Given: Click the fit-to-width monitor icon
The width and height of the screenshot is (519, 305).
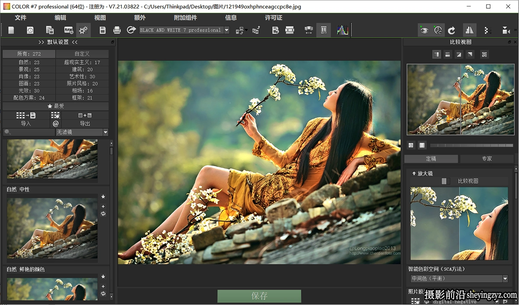Looking at the screenshot, I should pos(309,30).
